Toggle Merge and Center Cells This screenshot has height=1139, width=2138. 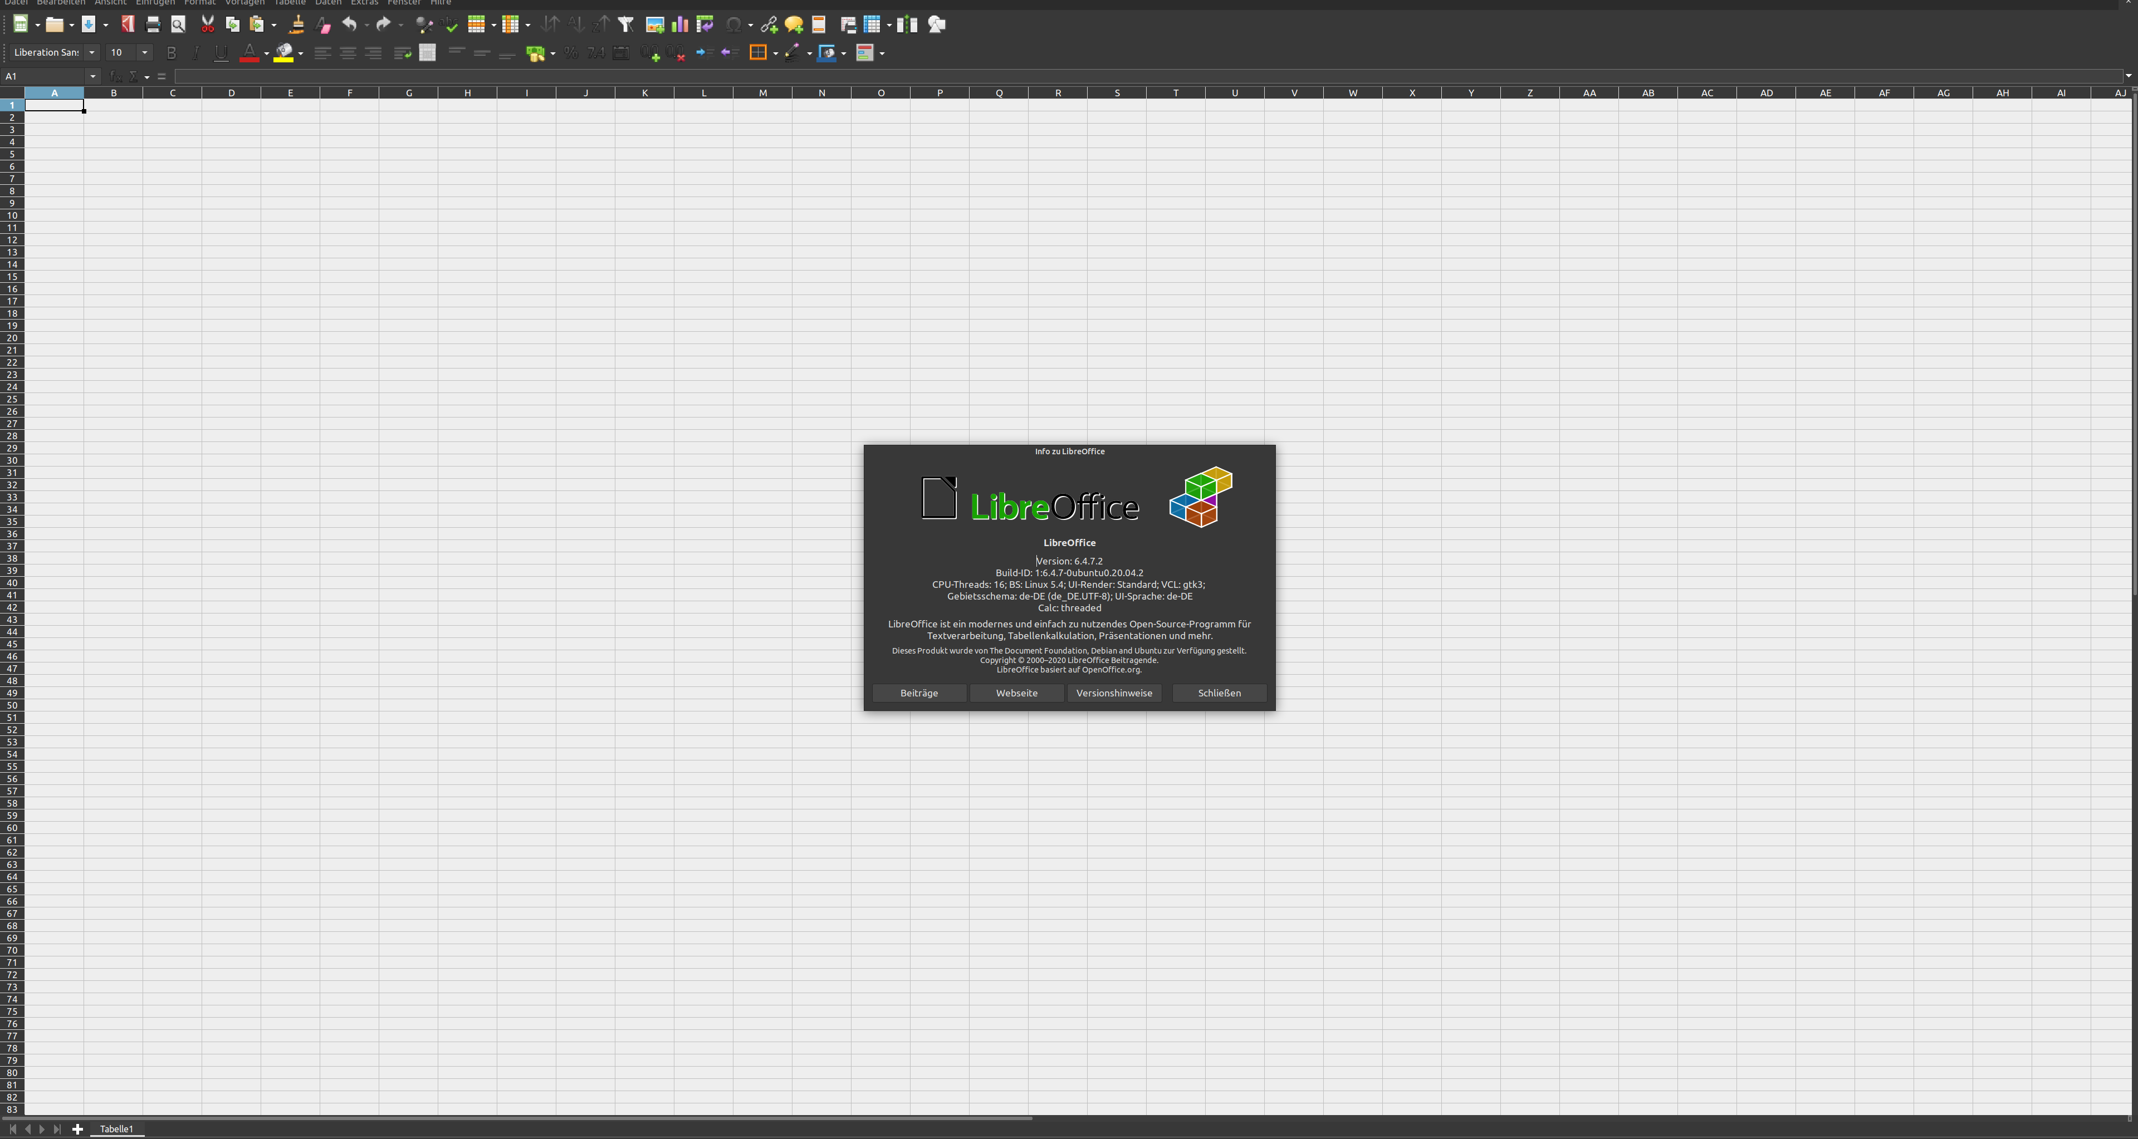coord(428,53)
